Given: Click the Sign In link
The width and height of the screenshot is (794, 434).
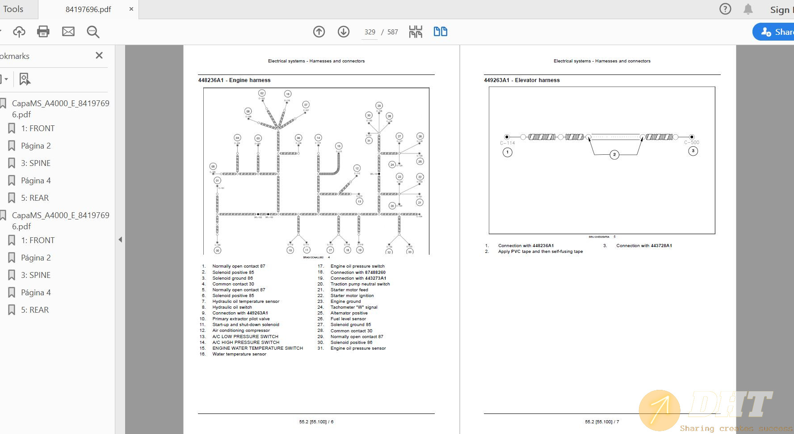Looking at the screenshot, I should point(781,10).
